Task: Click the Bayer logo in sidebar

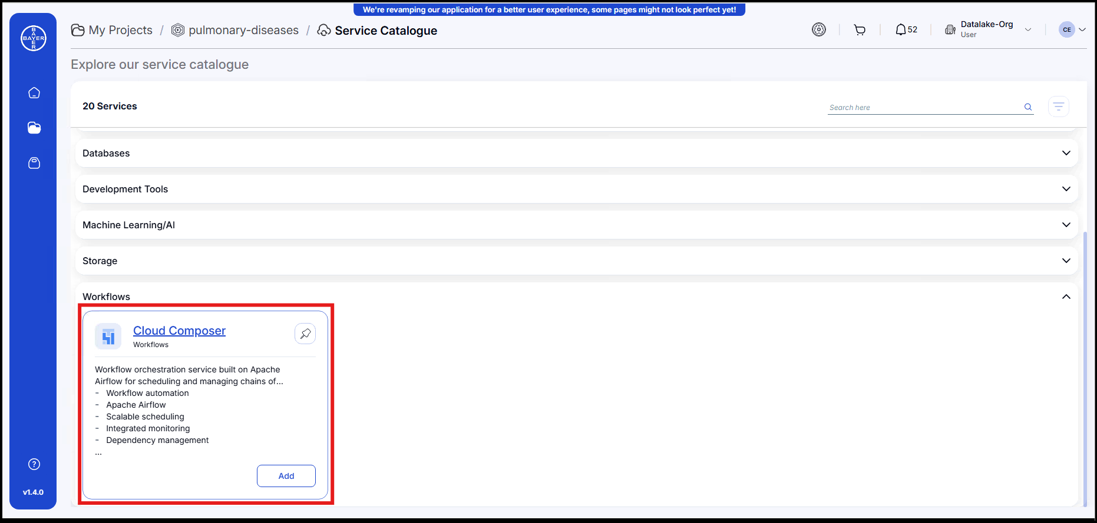Action: [x=34, y=38]
